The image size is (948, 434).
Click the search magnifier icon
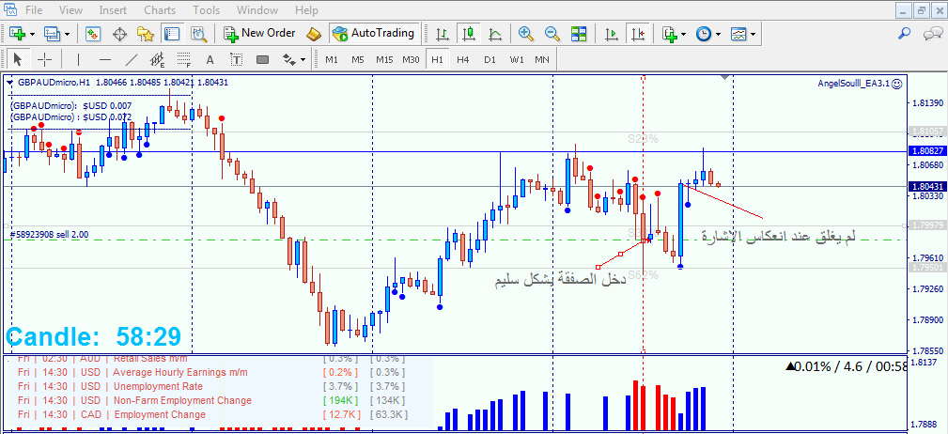tap(904, 34)
